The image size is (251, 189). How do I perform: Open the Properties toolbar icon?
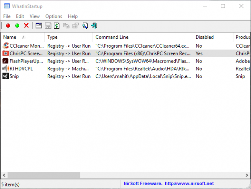tap(75, 25)
